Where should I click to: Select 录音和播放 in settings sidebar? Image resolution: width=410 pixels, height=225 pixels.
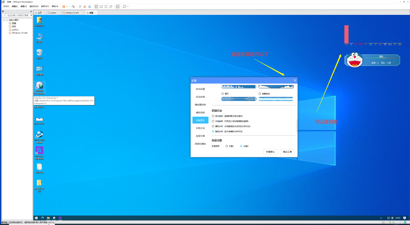200,144
